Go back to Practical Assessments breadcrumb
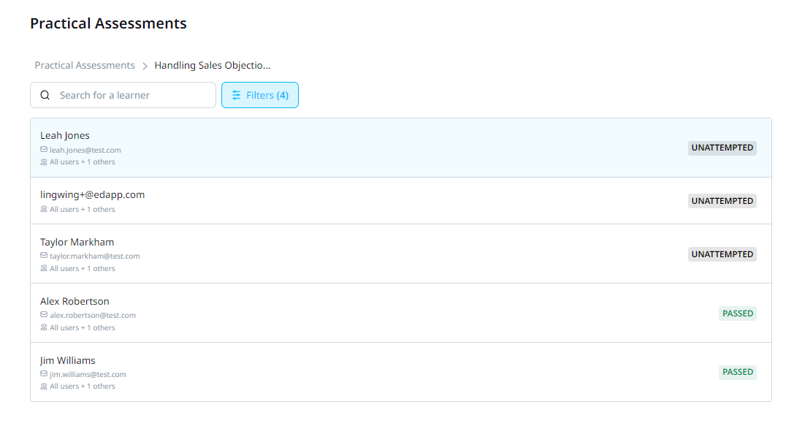The image size is (805, 426). (x=85, y=66)
